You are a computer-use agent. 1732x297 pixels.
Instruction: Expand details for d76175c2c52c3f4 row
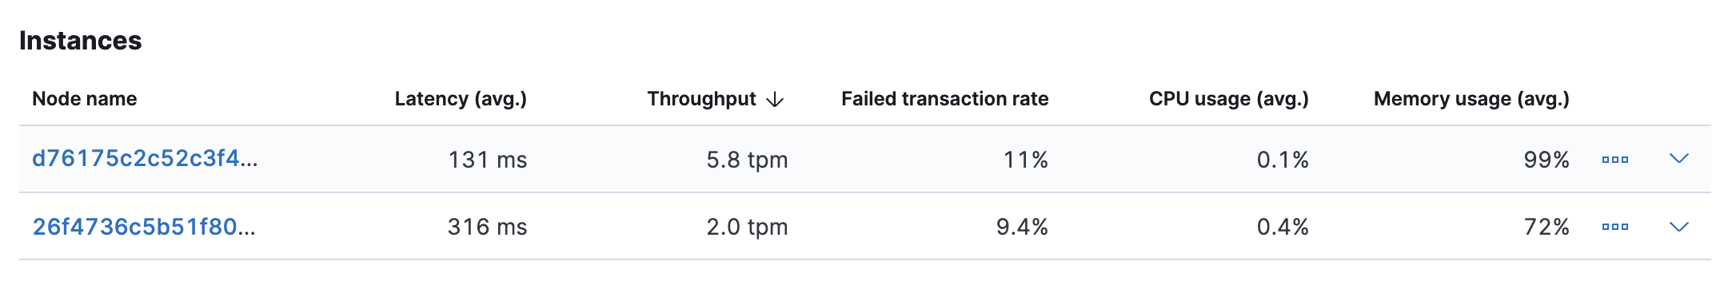pyautogui.click(x=1679, y=159)
